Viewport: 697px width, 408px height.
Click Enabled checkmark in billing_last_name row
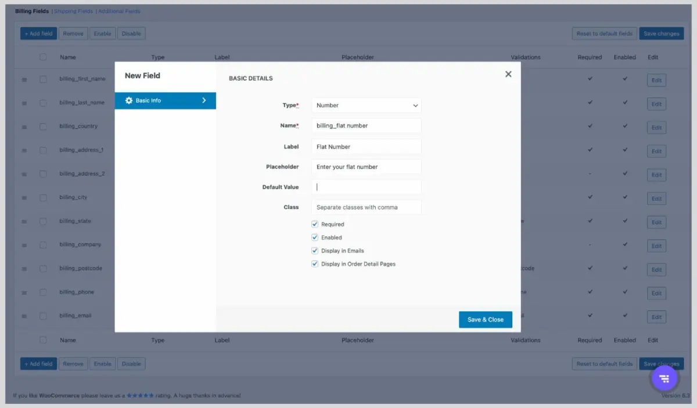pos(625,102)
